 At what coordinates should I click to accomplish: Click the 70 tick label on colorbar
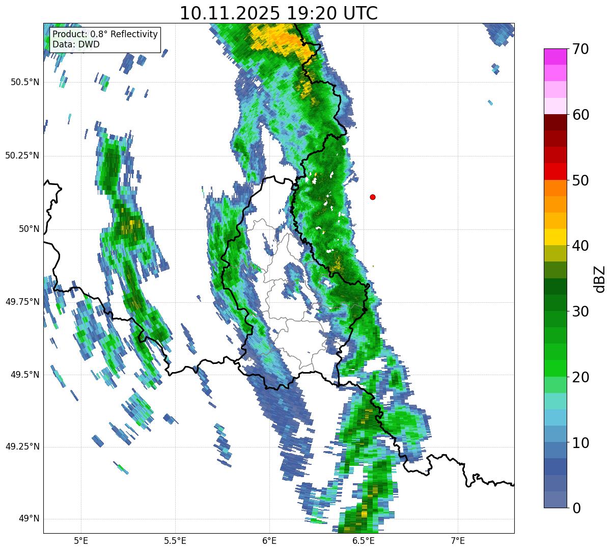[x=581, y=49]
